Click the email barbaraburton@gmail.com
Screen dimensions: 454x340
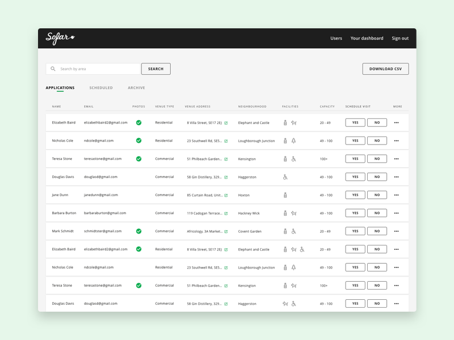coord(105,213)
